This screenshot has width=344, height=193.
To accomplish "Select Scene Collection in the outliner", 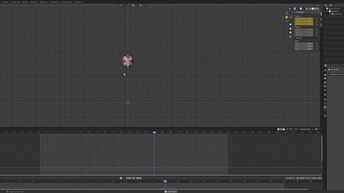I will point(334,9).
